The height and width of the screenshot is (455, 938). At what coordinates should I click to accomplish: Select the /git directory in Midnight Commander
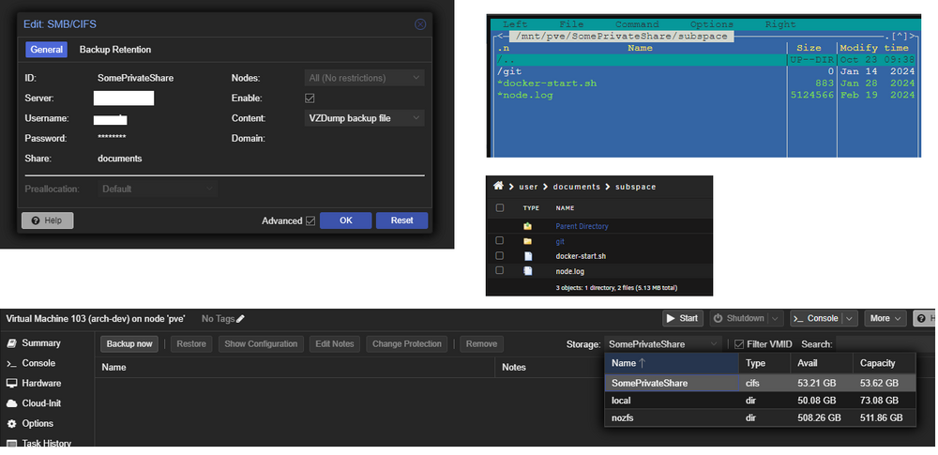705,71
